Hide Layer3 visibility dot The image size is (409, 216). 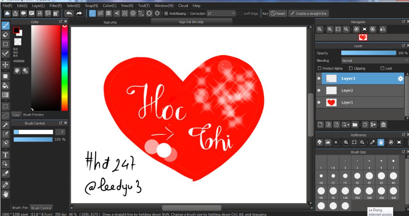(x=319, y=79)
